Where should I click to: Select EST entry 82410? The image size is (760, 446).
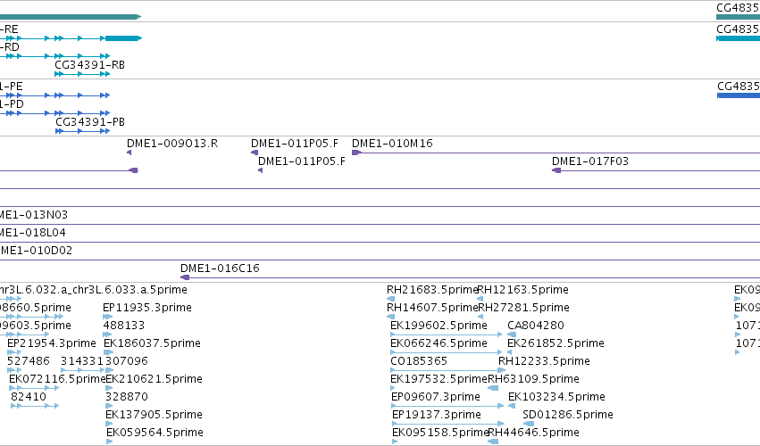point(28,397)
